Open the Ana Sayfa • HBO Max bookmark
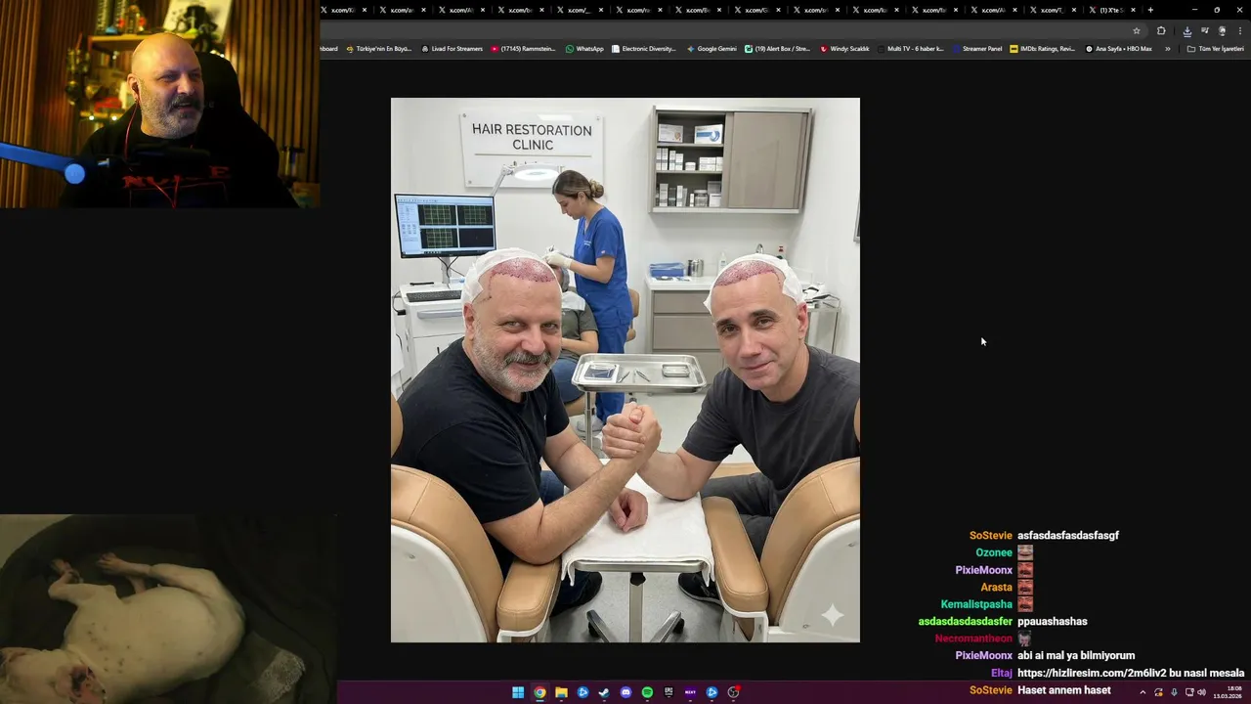This screenshot has width=1251, height=704. (1119, 49)
